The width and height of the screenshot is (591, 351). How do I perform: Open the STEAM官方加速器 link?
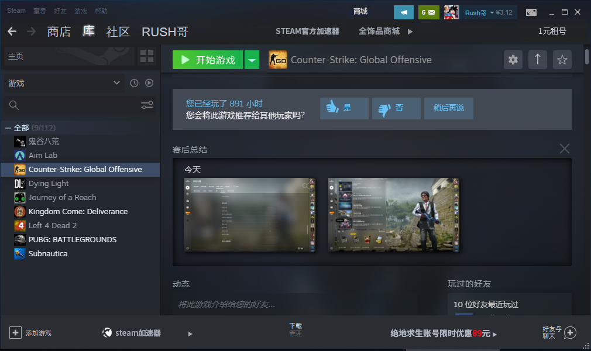pyautogui.click(x=307, y=31)
